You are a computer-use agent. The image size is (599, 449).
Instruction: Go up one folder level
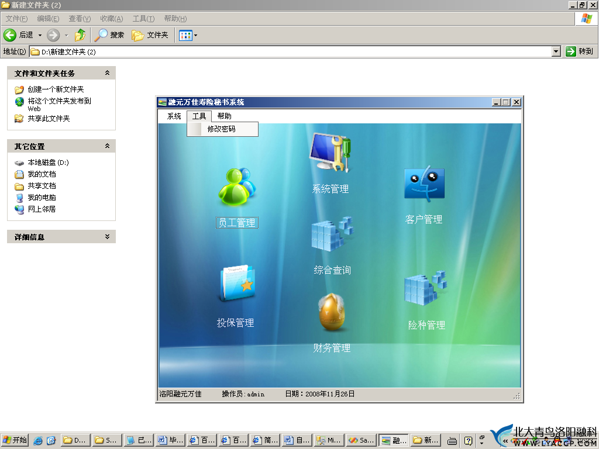(80, 35)
